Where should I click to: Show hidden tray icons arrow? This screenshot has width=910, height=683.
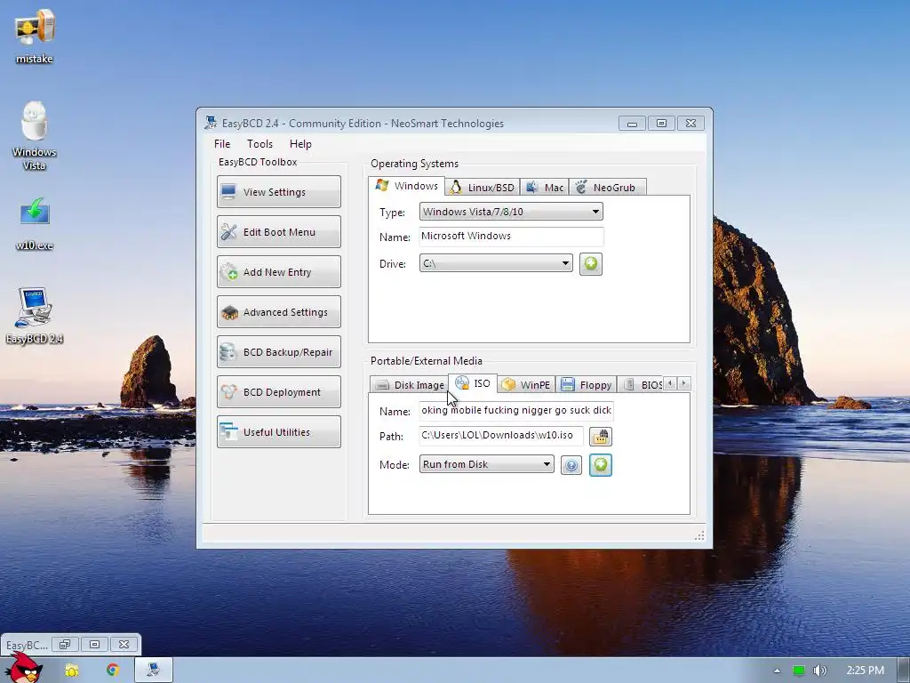click(x=777, y=671)
